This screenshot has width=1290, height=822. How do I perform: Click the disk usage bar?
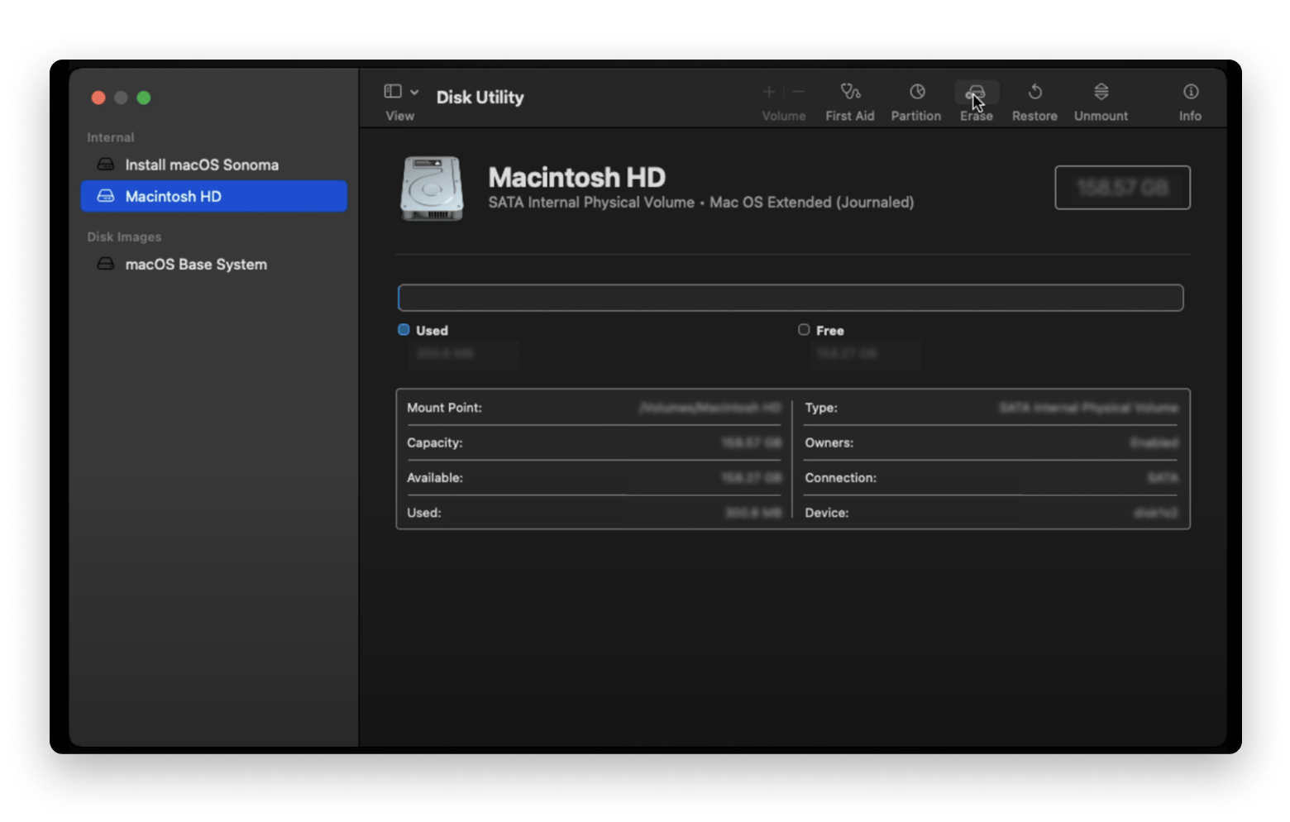[x=791, y=298]
